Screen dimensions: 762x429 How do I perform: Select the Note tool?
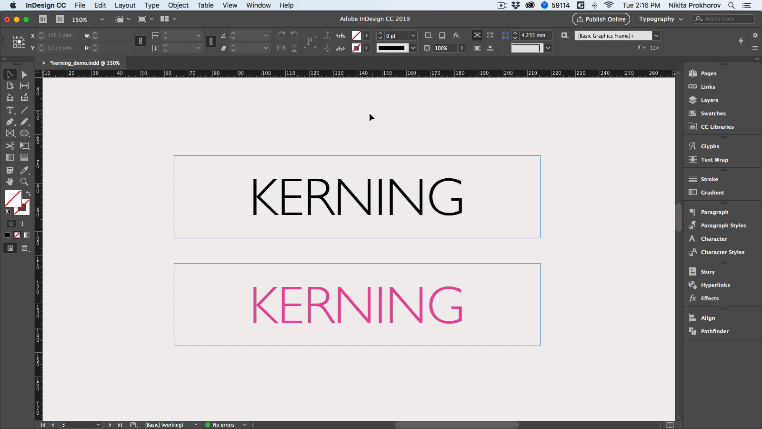(10, 170)
